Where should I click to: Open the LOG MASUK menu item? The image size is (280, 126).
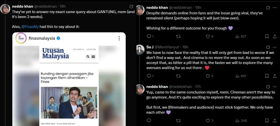tap(78, 49)
